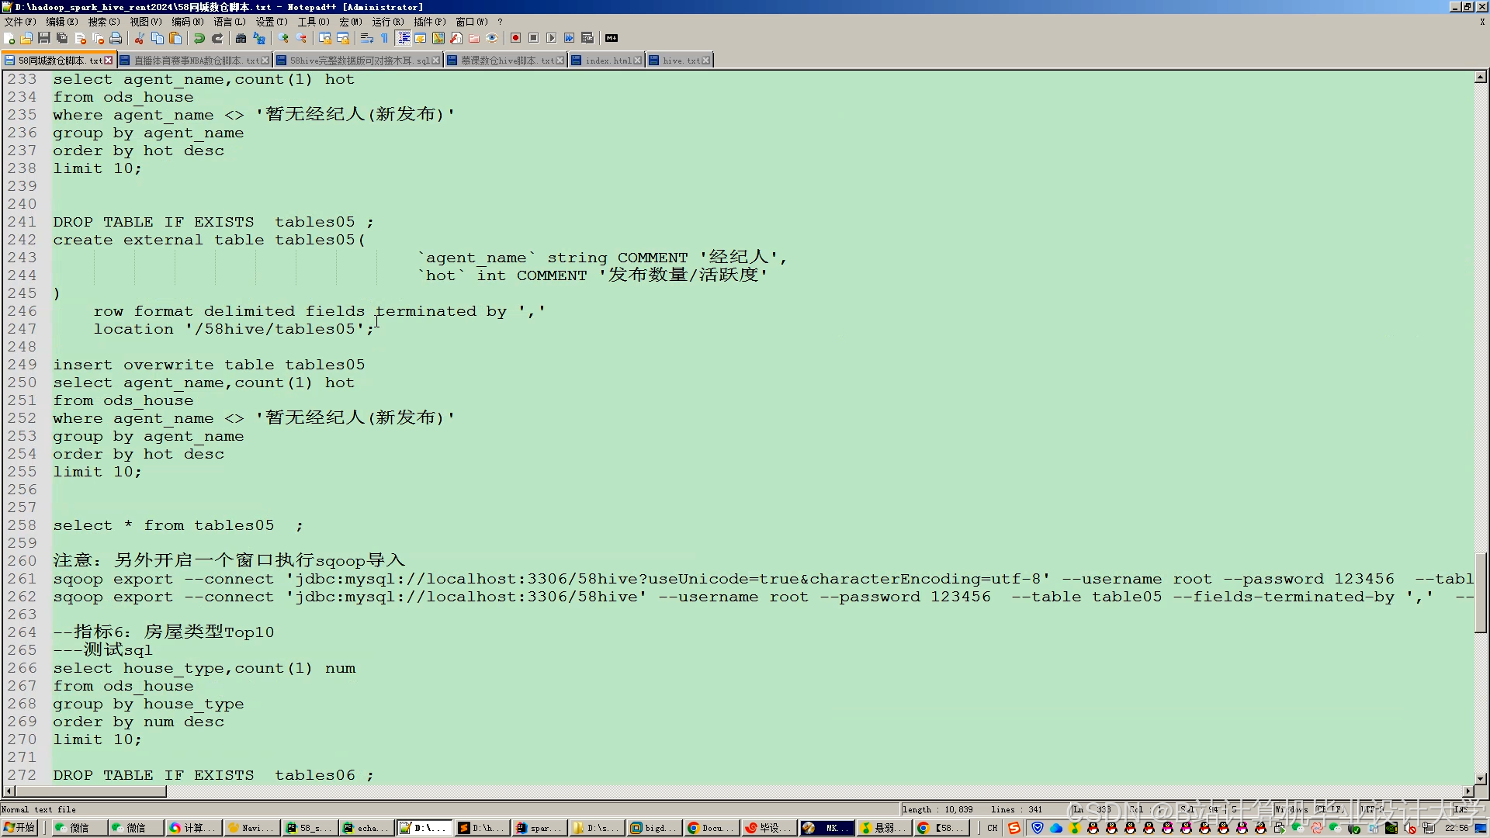Open the 插件 (Plugins) menu
The image size is (1490, 838).
[429, 22]
